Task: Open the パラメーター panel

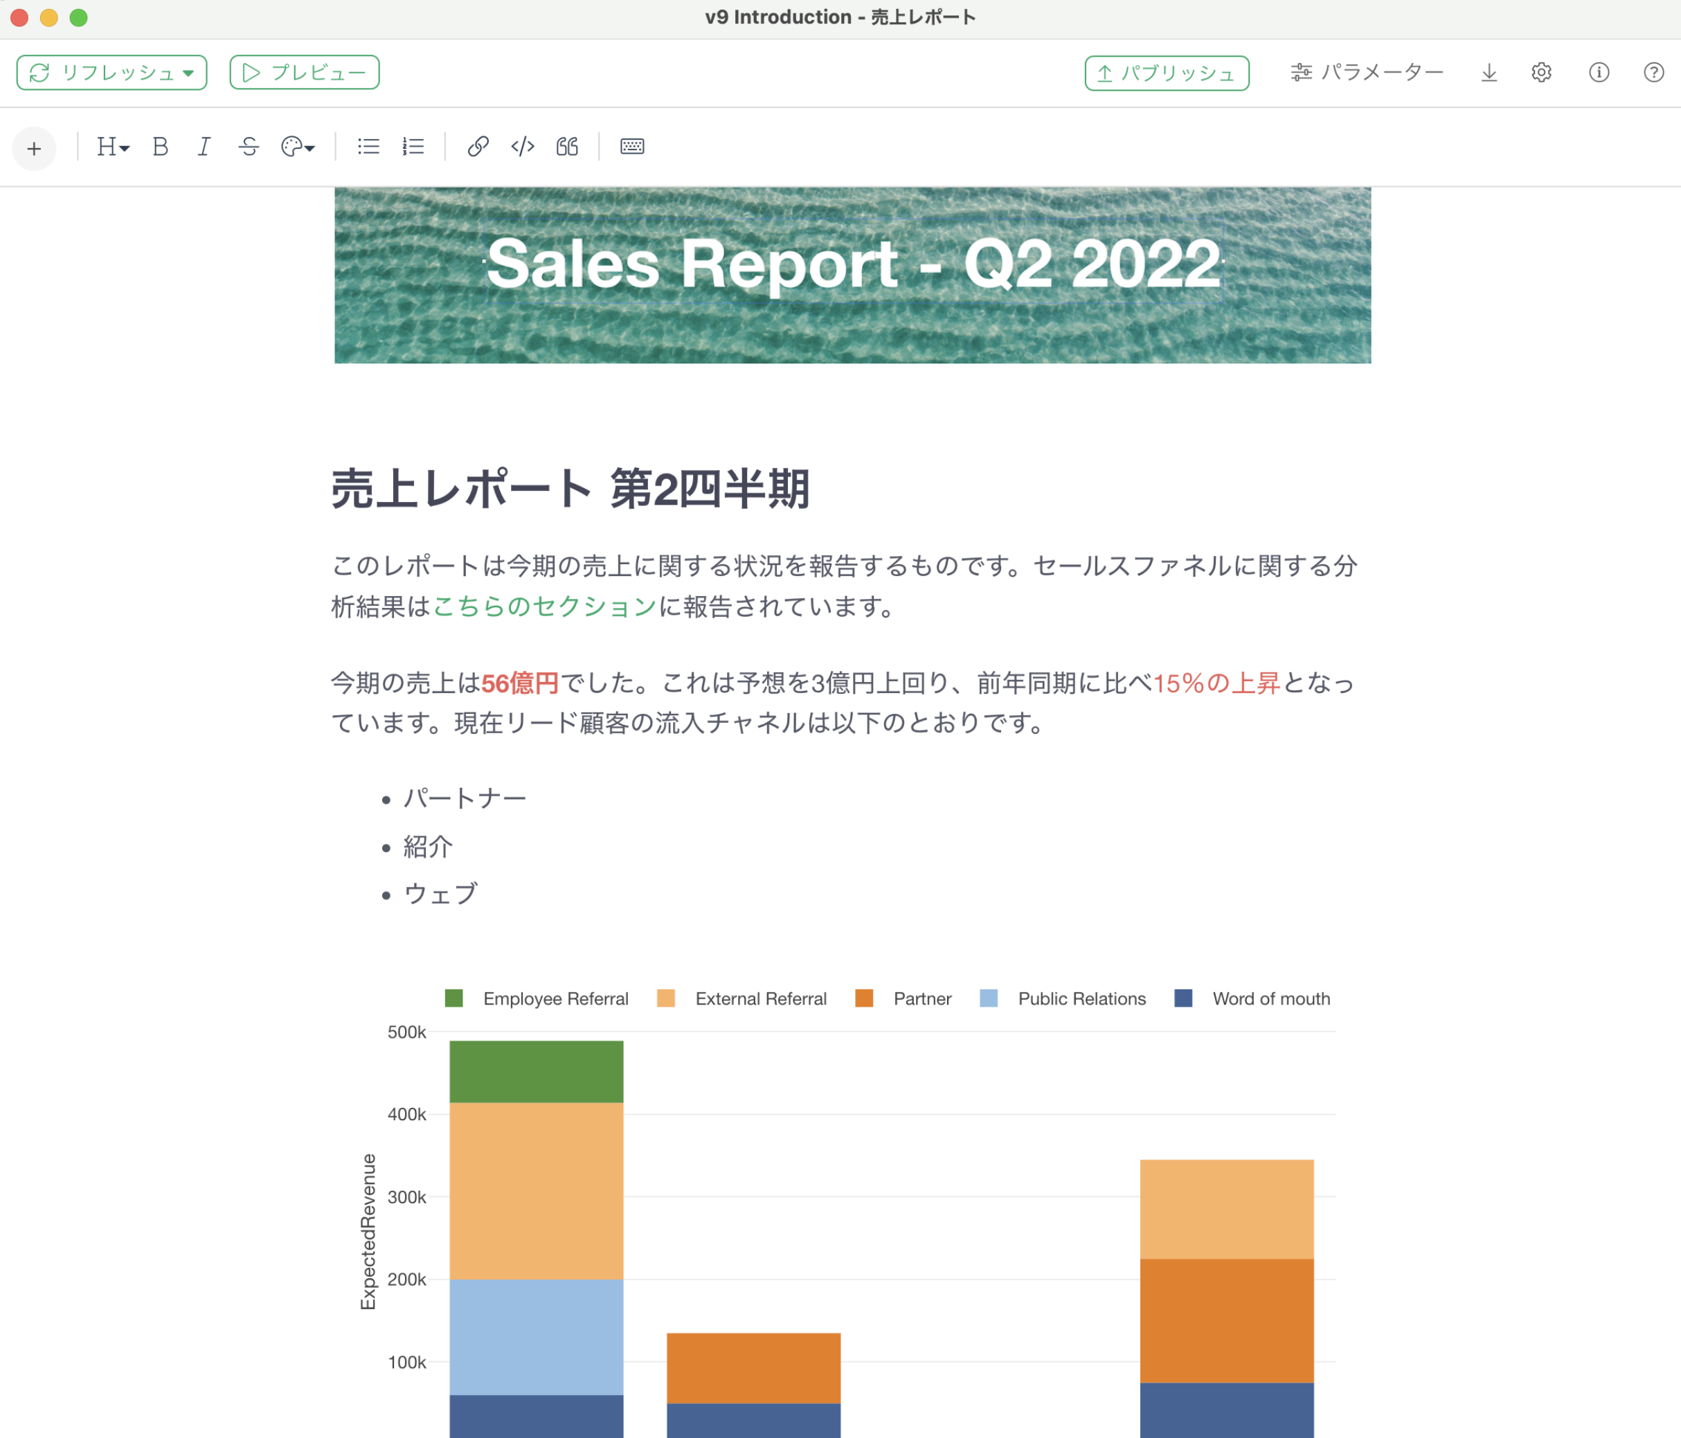Action: click(1367, 73)
